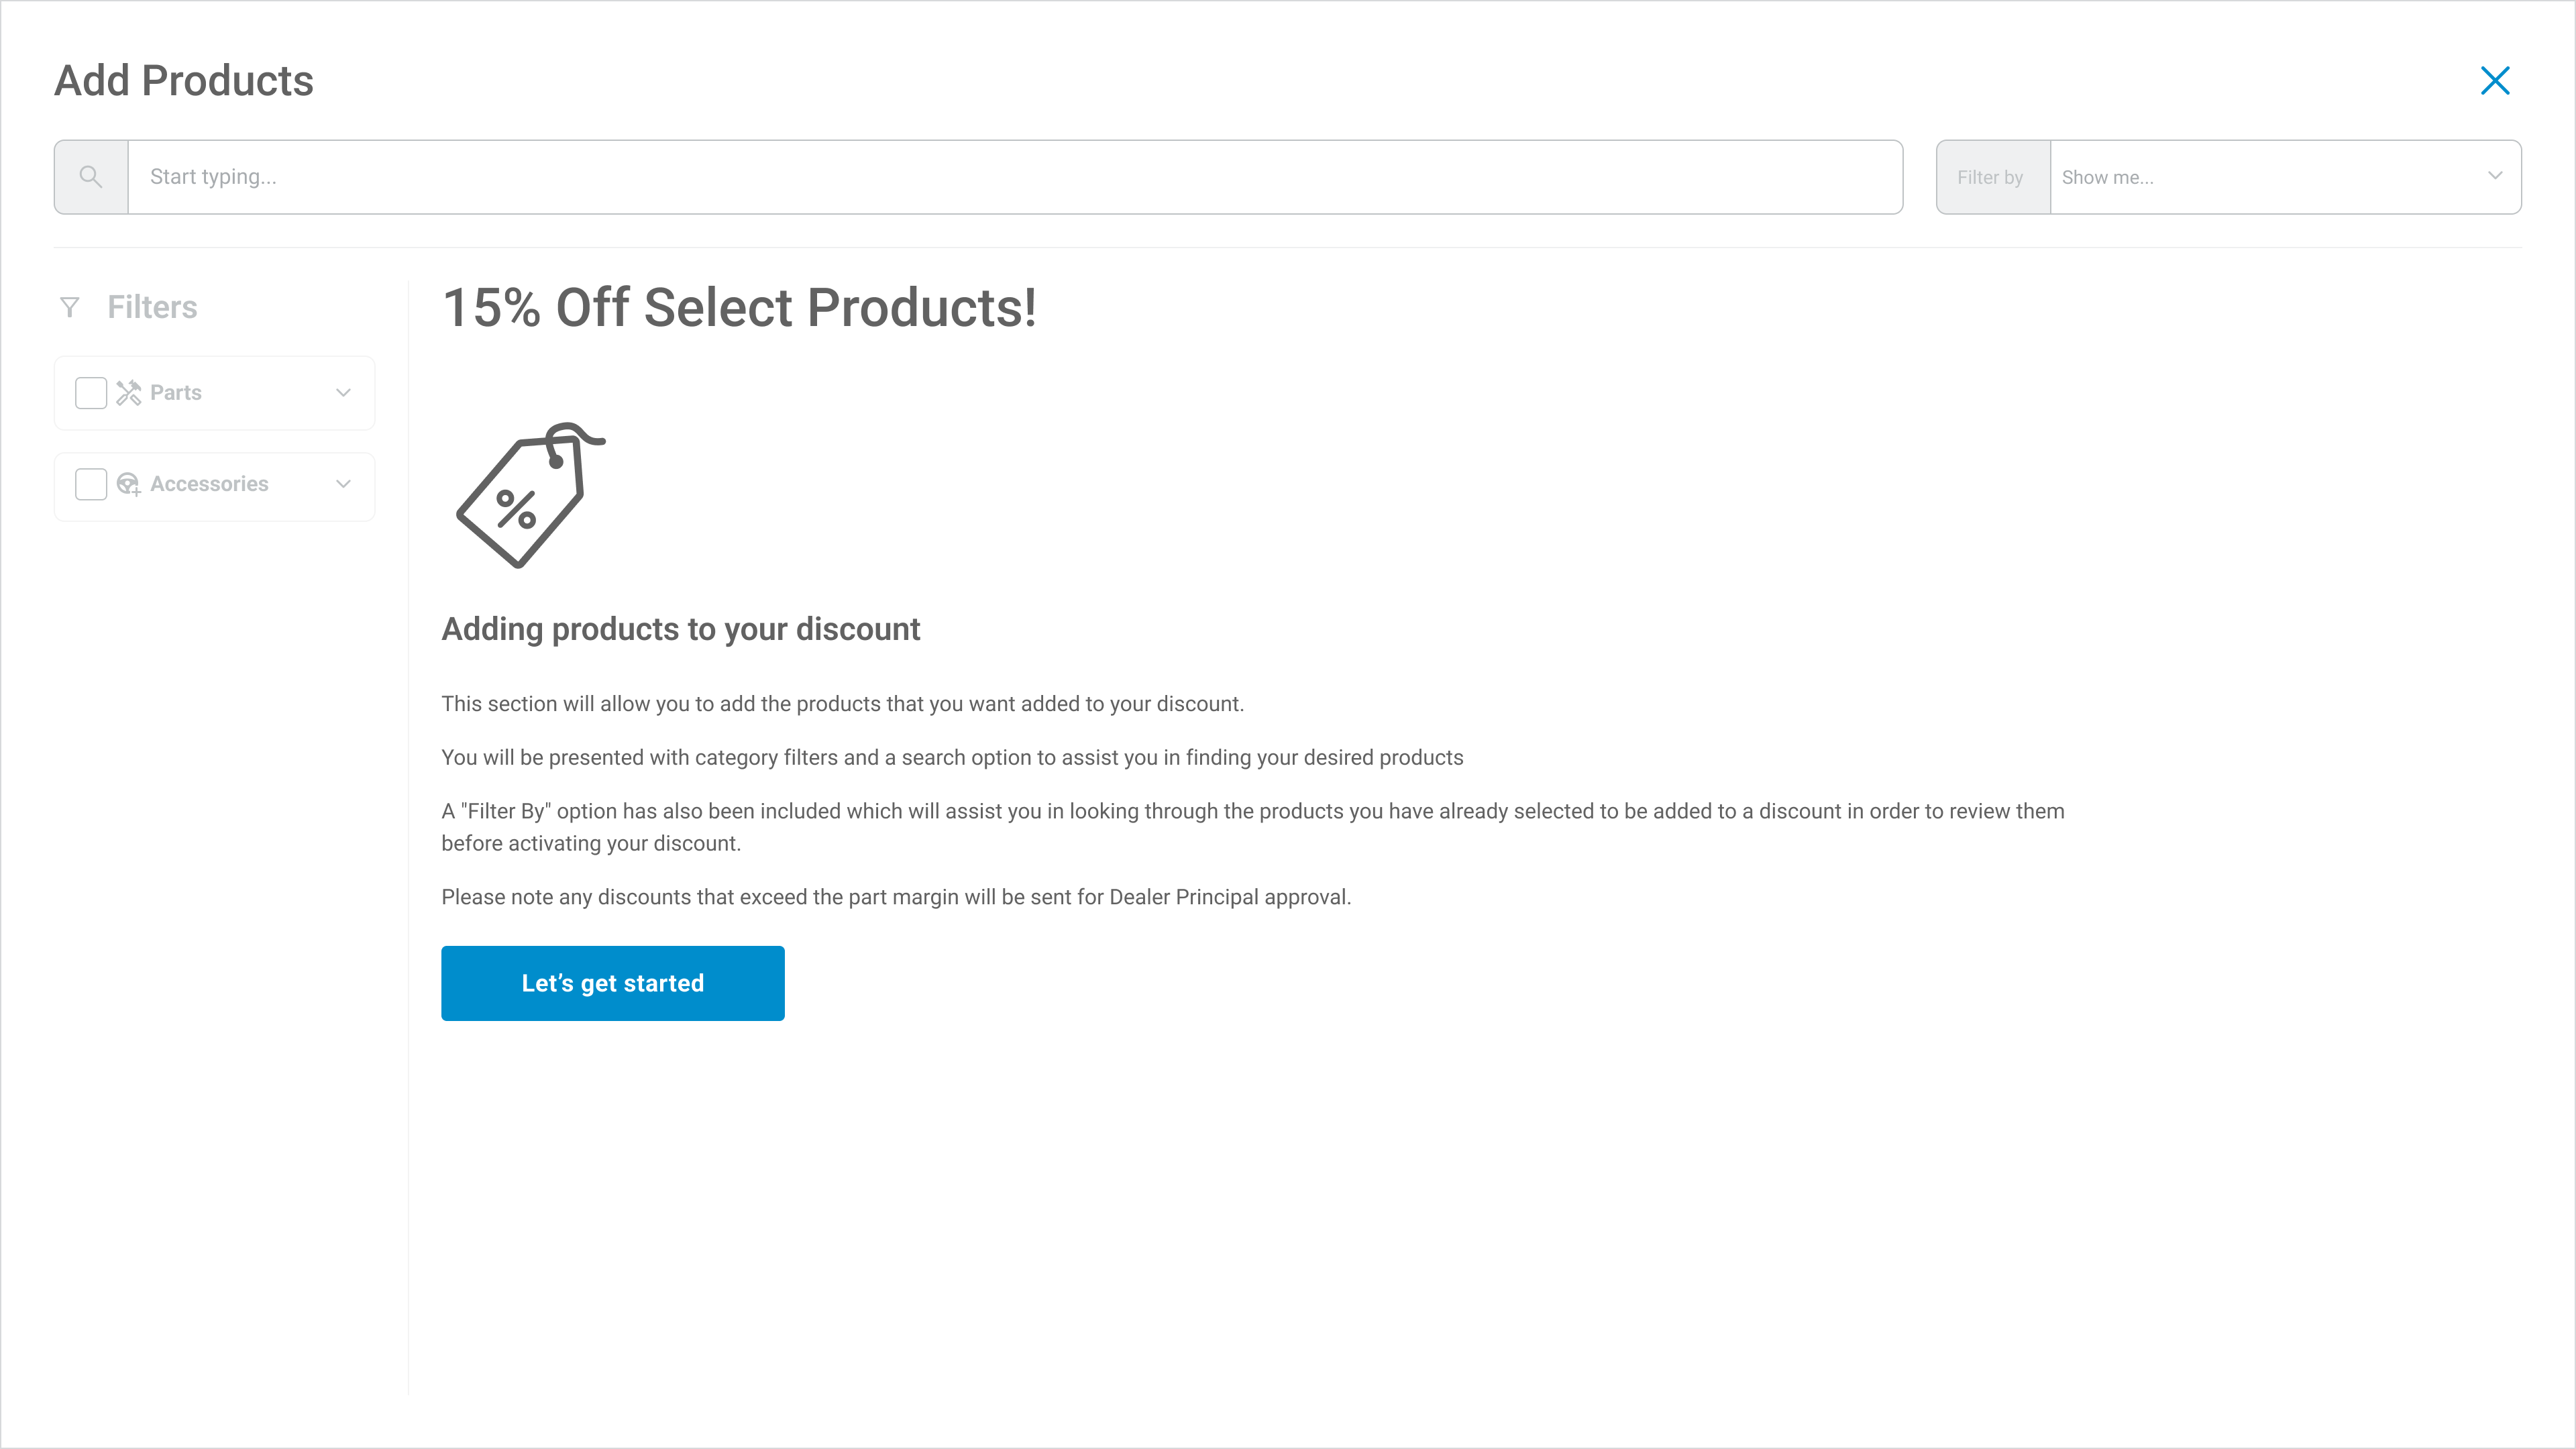
Task: Click the Accessories steering wheel icon
Action: 129,484
